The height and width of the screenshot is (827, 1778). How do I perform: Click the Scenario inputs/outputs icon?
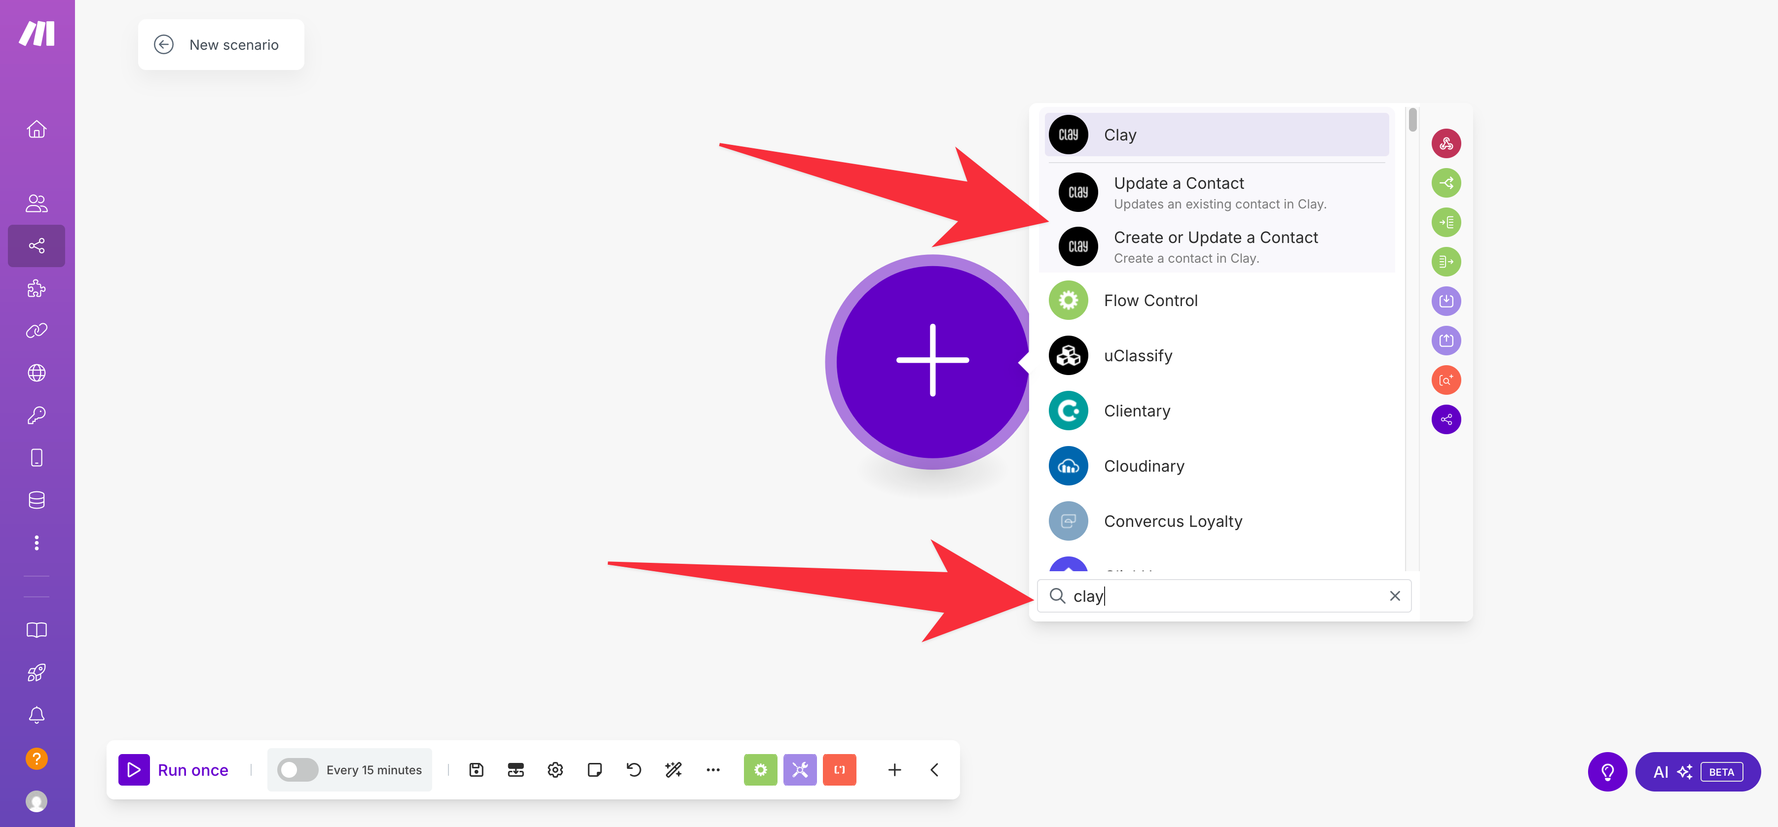(x=516, y=770)
